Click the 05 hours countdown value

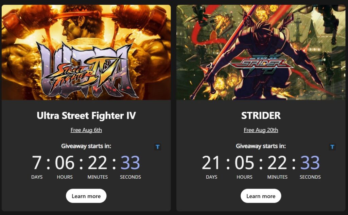click(x=244, y=163)
